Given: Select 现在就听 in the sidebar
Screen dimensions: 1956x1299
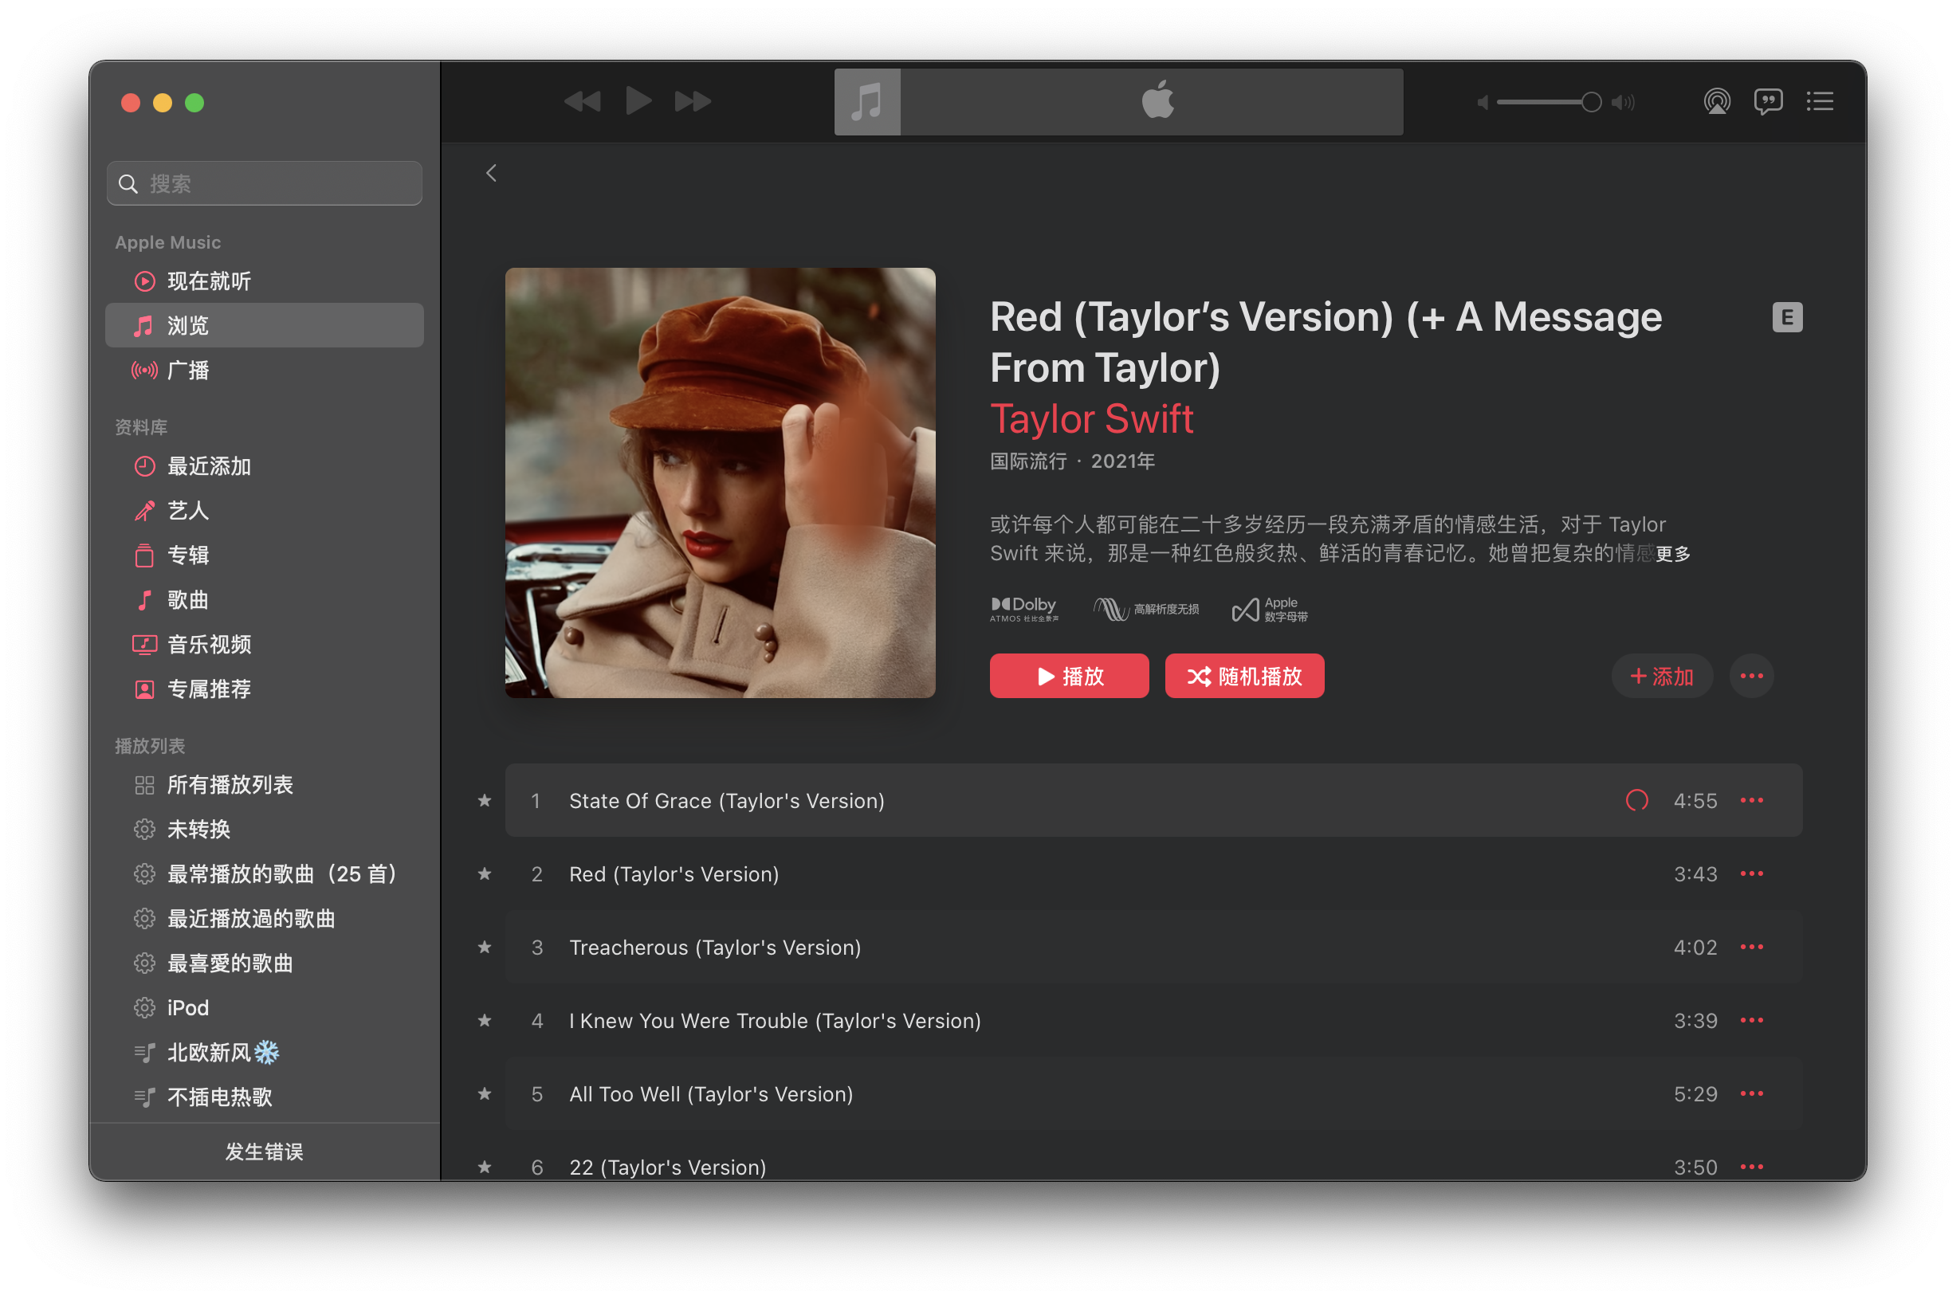Looking at the screenshot, I should (209, 281).
